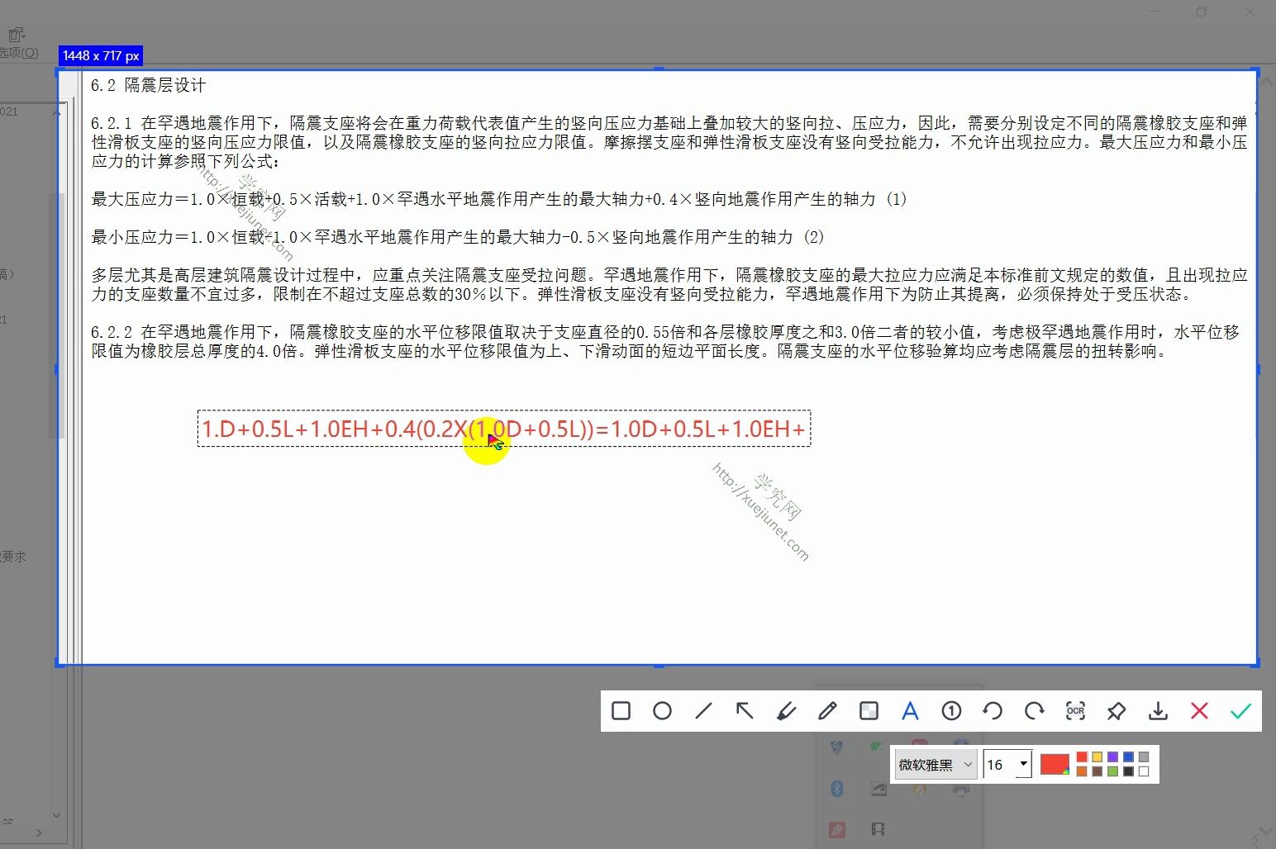Select the pencil freehand tool
Image resolution: width=1276 pixels, height=849 pixels.
(827, 711)
